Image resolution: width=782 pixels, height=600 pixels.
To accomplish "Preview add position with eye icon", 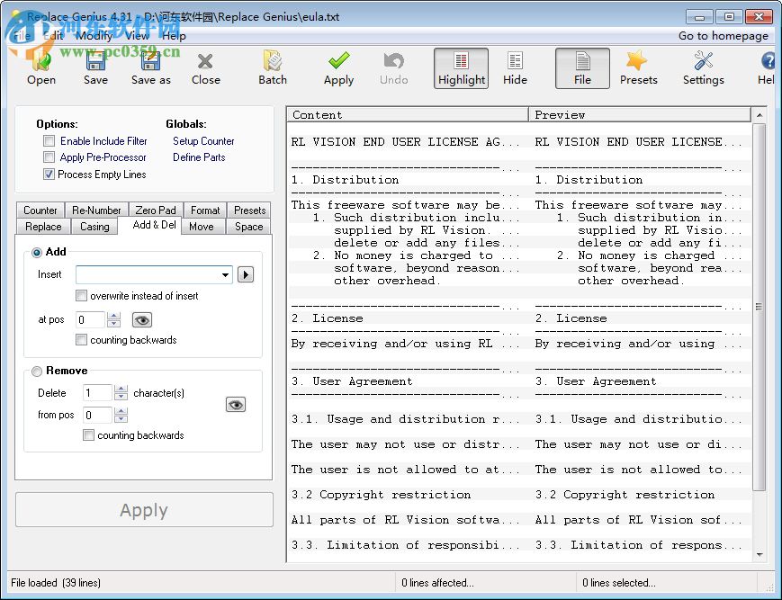I will pyautogui.click(x=142, y=320).
